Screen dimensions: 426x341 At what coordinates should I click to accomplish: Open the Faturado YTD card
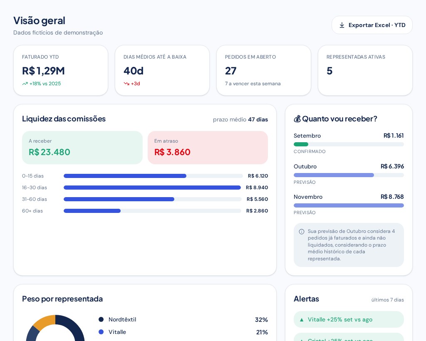61,70
